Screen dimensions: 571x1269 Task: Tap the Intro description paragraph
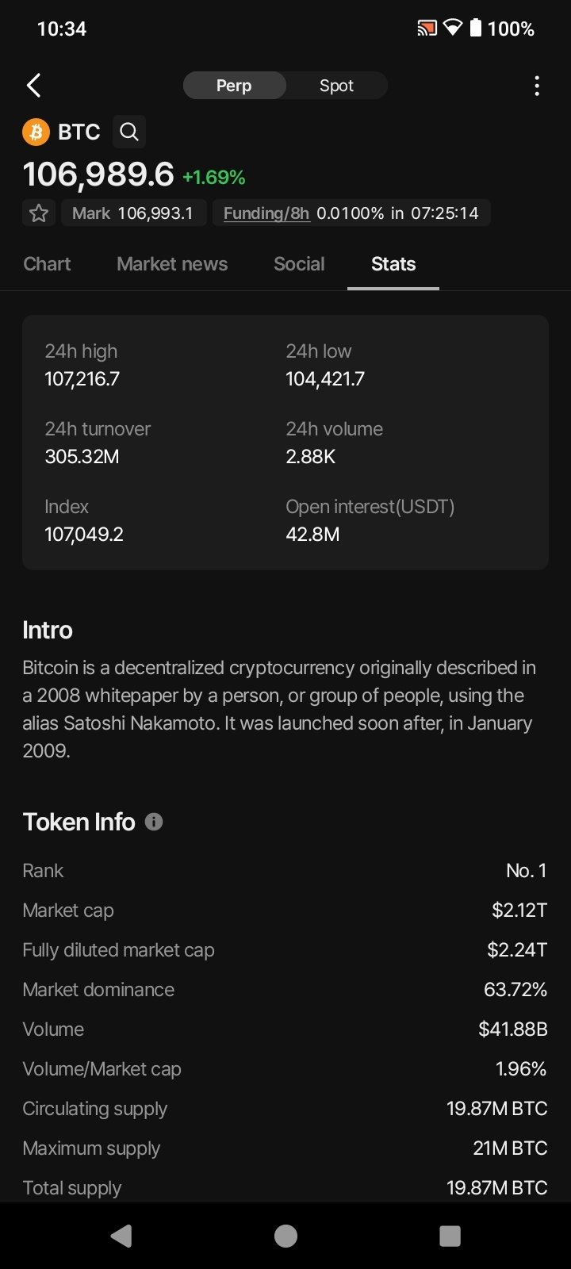(278, 709)
